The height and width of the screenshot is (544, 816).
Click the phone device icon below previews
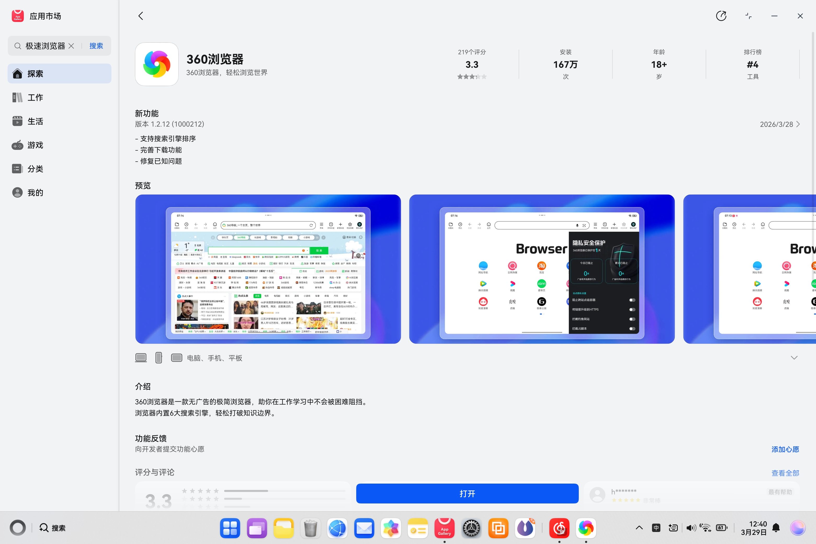[x=159, y=358]
